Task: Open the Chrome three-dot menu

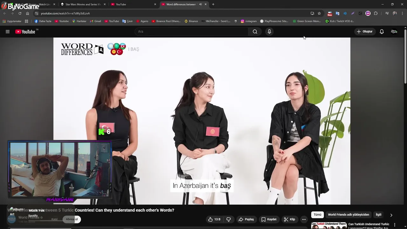Action: click(x=402, y=13)
